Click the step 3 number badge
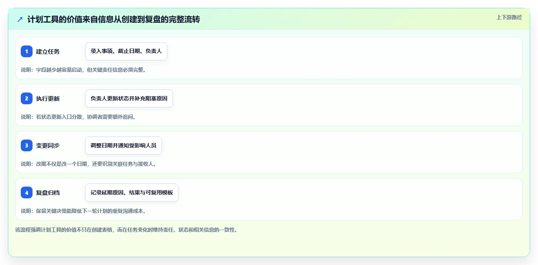 tap(27, 145)
